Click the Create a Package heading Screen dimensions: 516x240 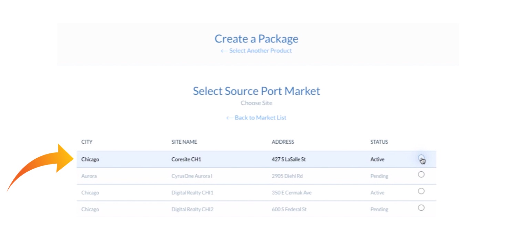256,39
